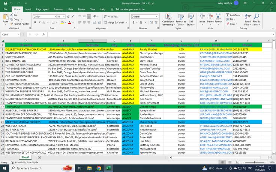This screenshot has width=276, height=172.
Task: Decrease font size with smaller A icon
Action: point(73,16)
